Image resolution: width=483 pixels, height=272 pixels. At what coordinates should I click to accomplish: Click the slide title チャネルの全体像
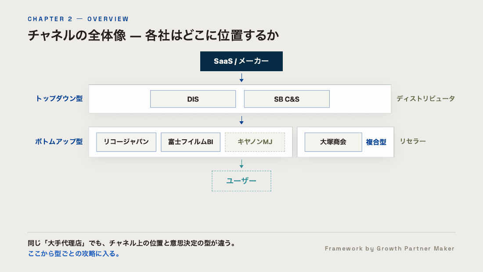coord(153,35)
